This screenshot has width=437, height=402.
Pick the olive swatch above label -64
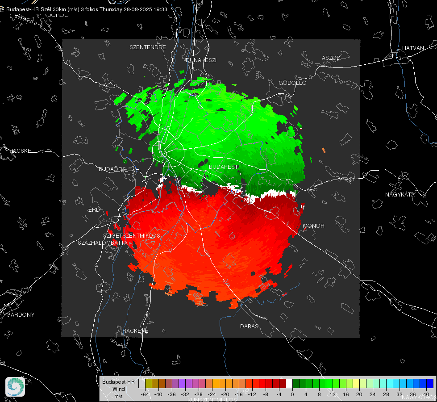point(149,384)
